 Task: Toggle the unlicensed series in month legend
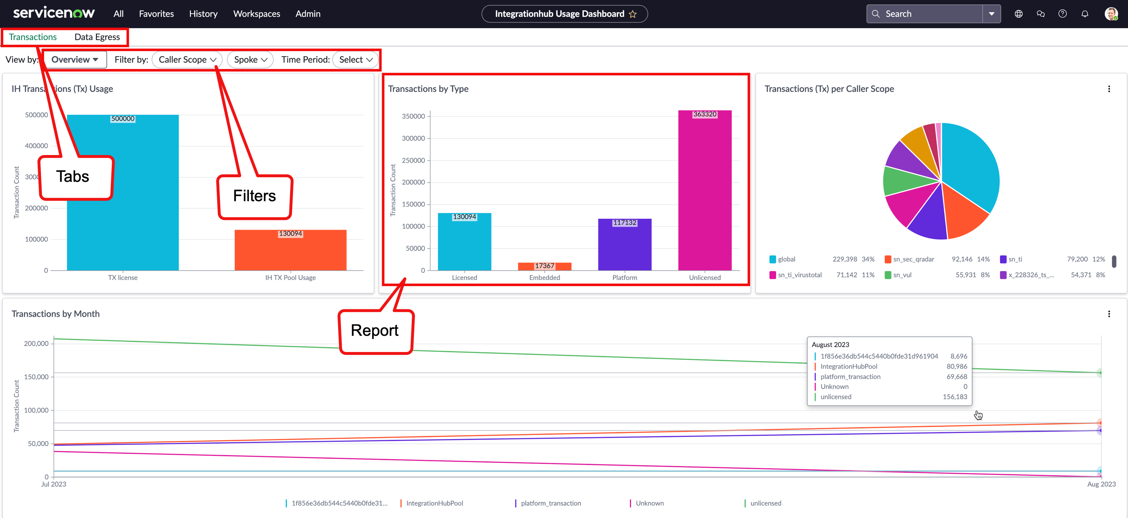tap(763, 503)
